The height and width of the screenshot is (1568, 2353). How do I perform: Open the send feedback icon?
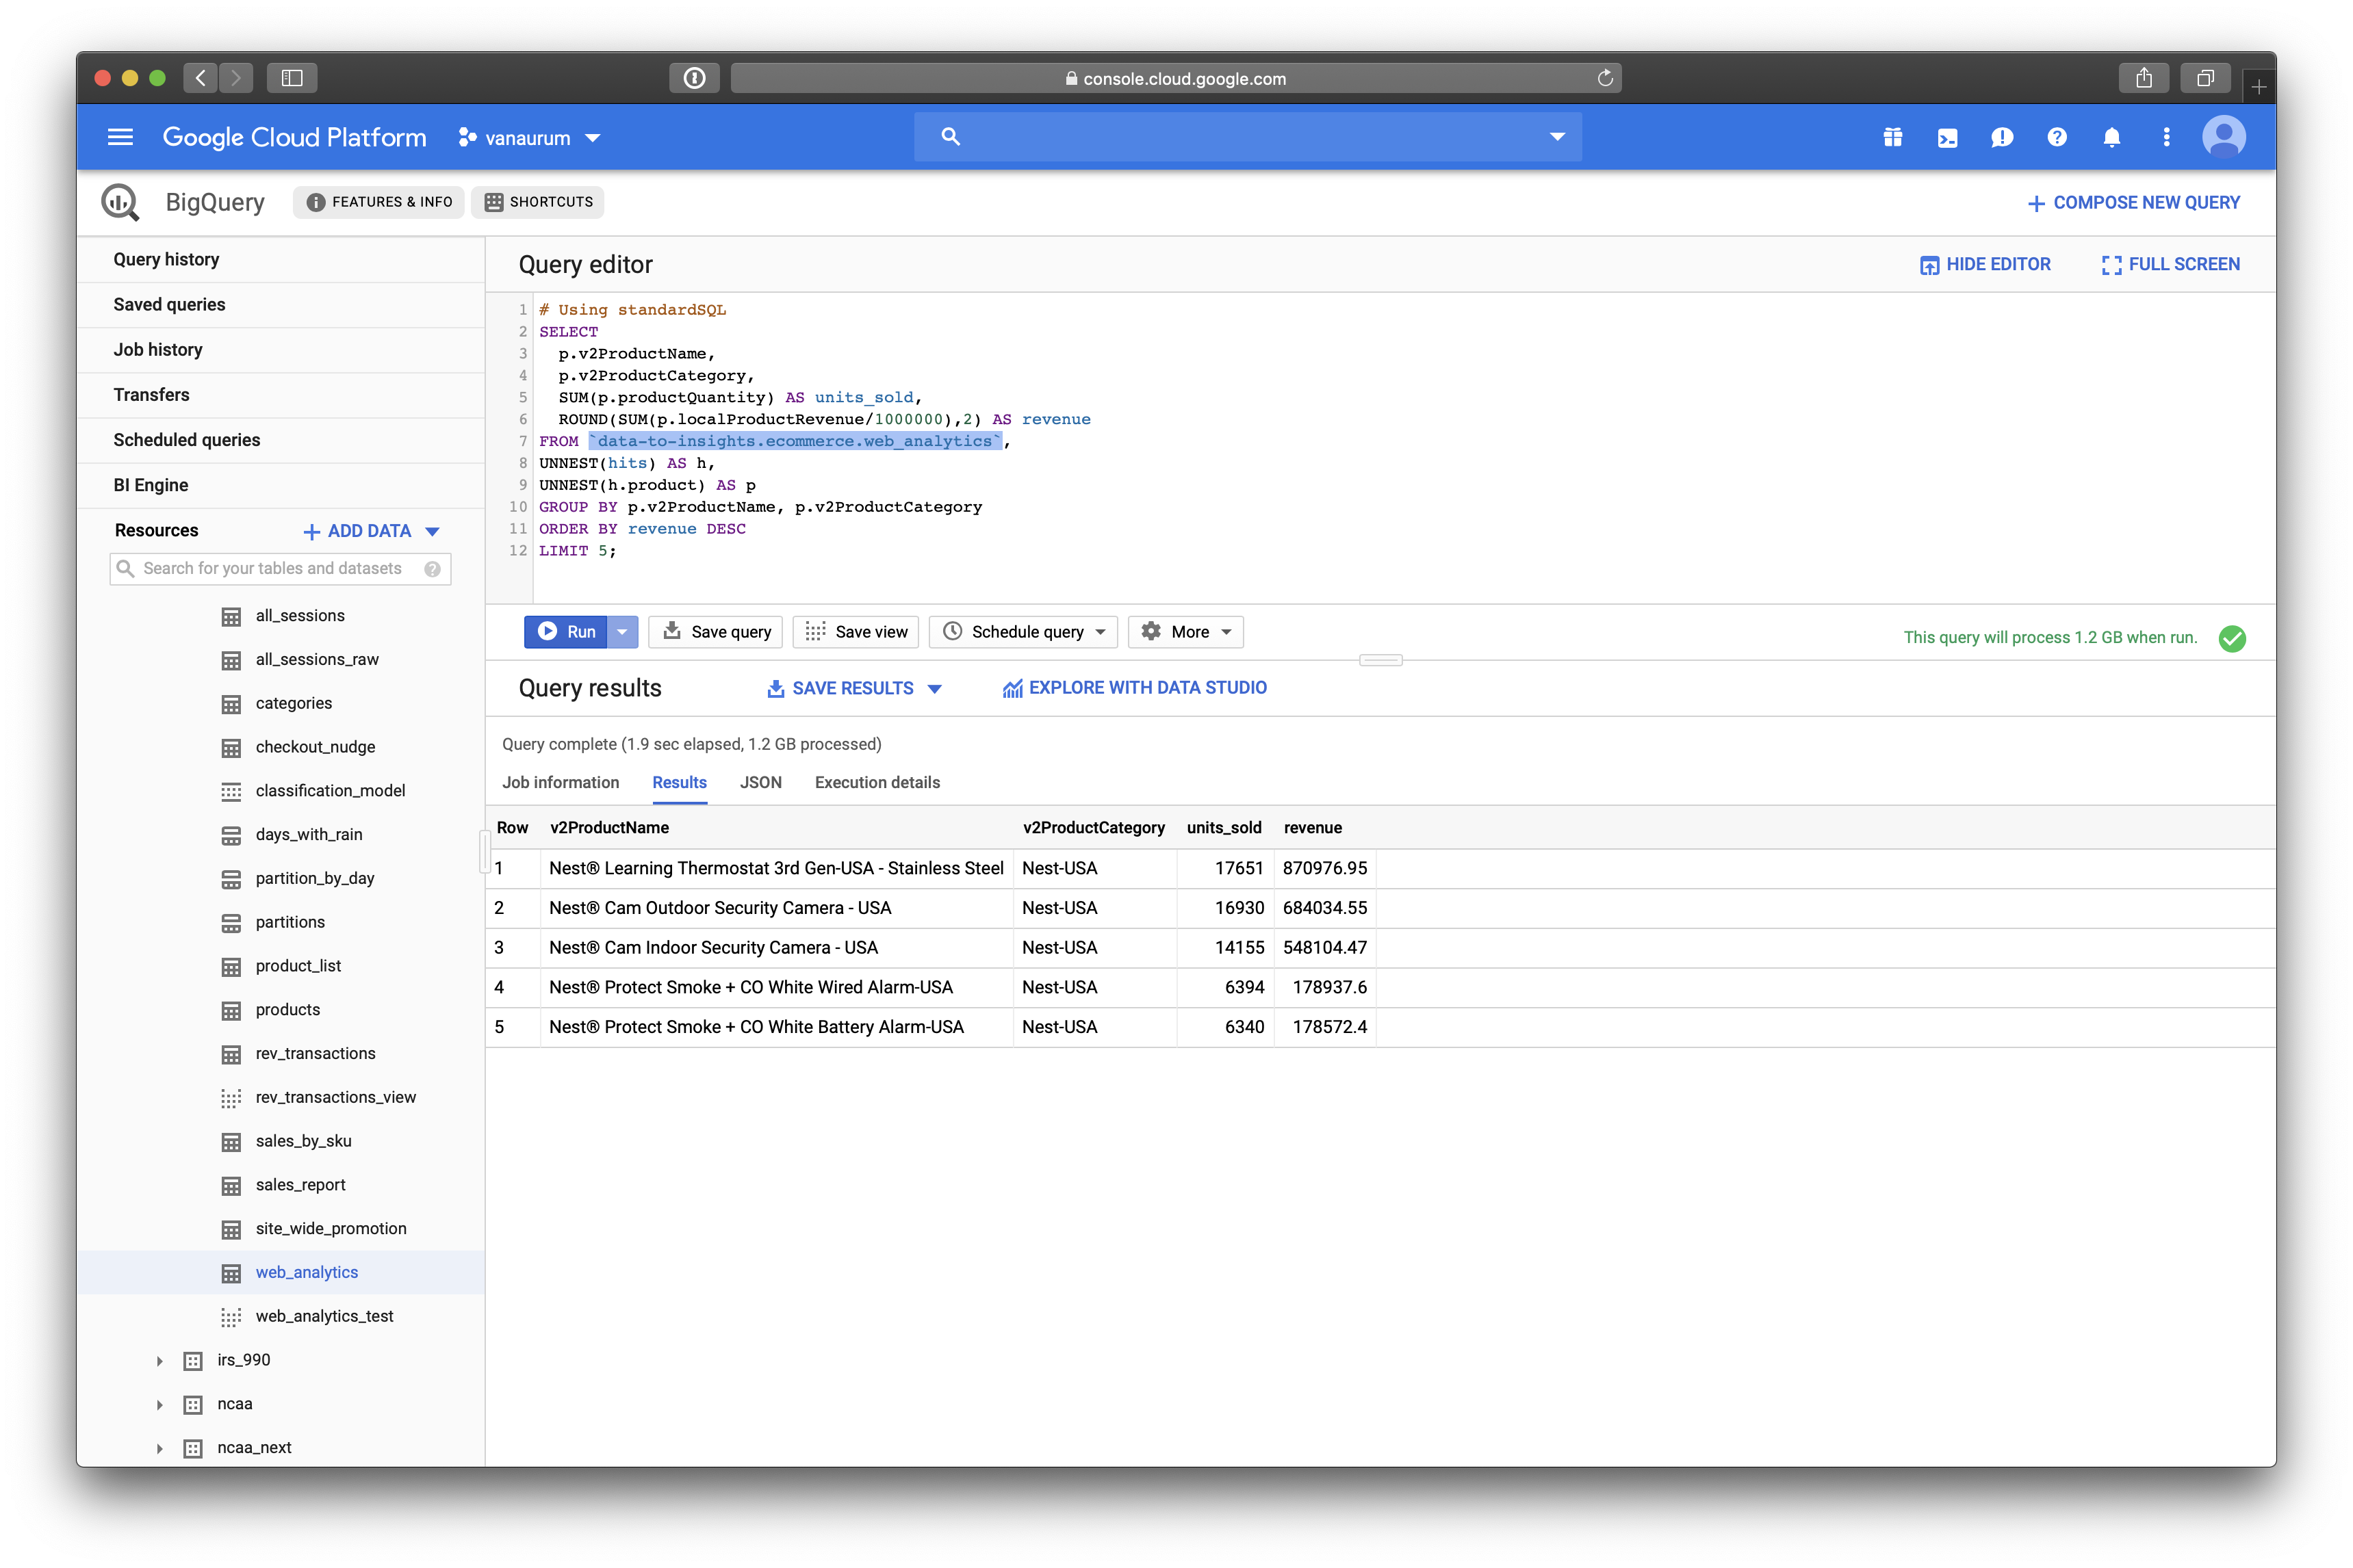[2002, 137]
